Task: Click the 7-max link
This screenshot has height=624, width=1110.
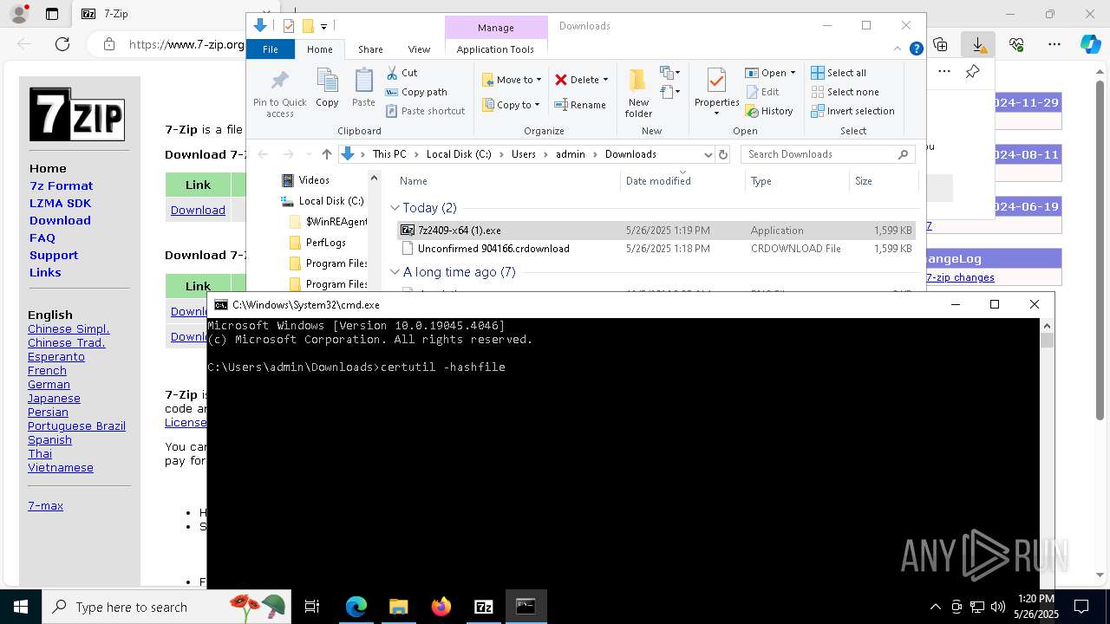Action: tap(45, 505)
